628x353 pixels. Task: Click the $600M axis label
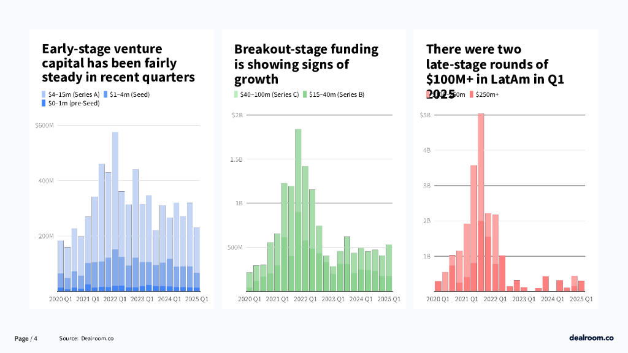click(x=44, y=126)
